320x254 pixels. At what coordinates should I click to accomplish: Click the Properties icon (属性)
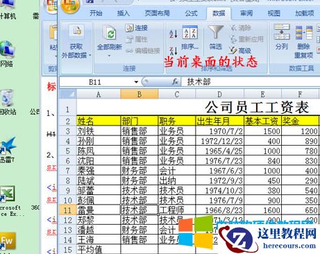(129, 40)
